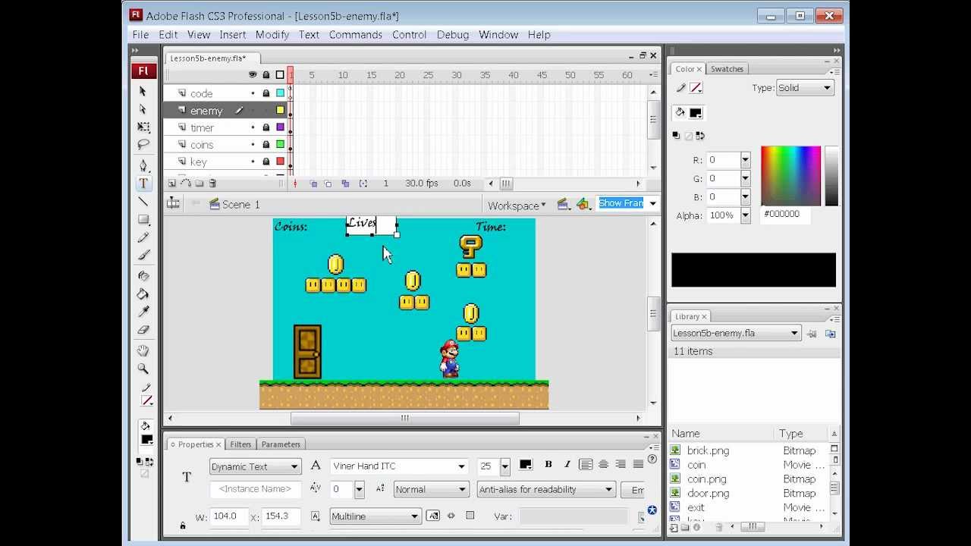Image resolution: width=971 pixels, height=546 pixels.
Task: Select the Pen tool
Action: point(143,165)
